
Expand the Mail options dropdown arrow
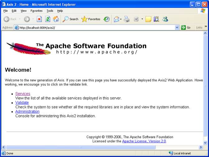pos(121,19)
